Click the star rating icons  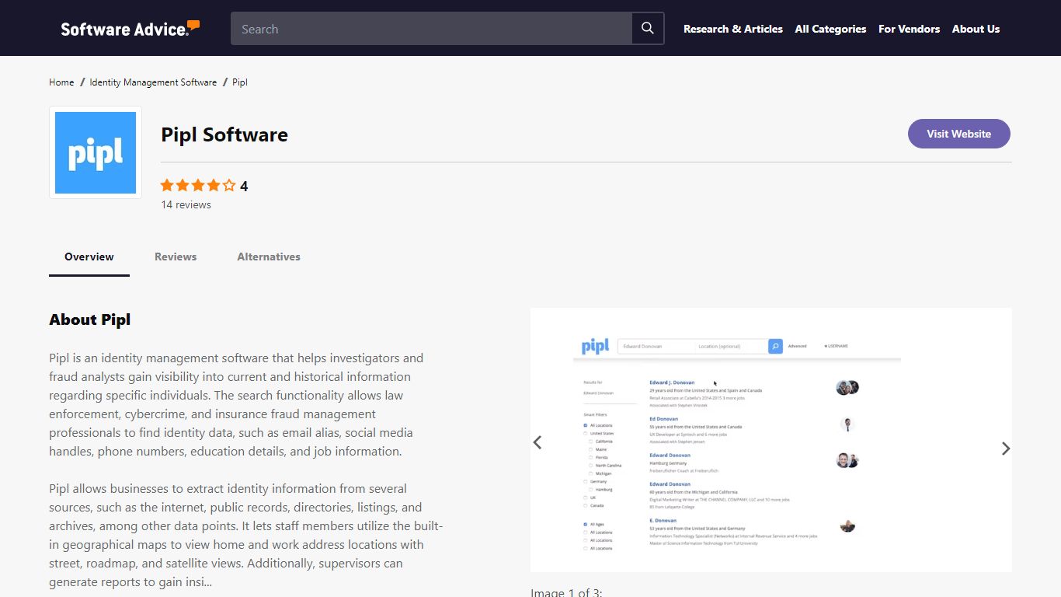(x=198, y=186)
